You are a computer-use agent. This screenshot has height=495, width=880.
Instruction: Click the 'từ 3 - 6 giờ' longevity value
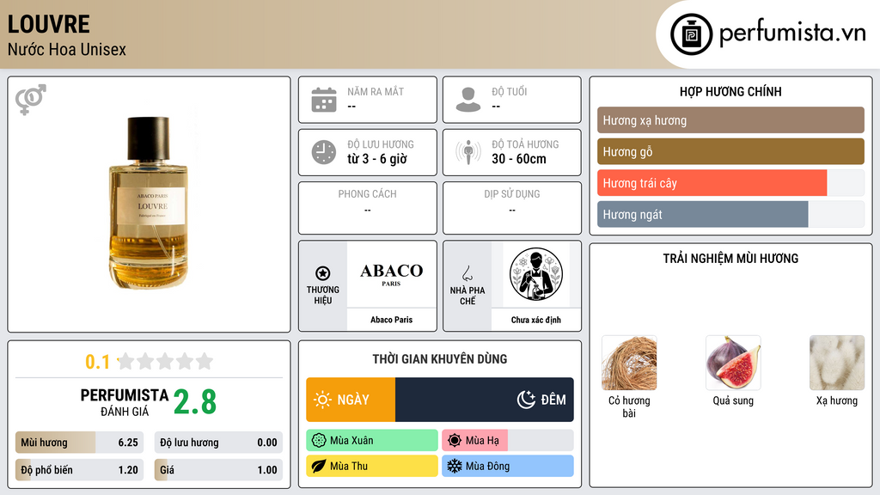pos(377,159)
